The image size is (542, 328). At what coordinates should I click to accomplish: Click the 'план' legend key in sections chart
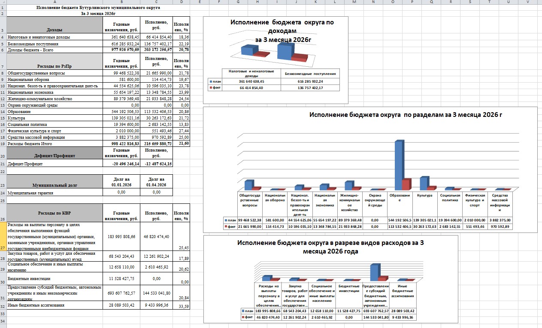(226, 220)
